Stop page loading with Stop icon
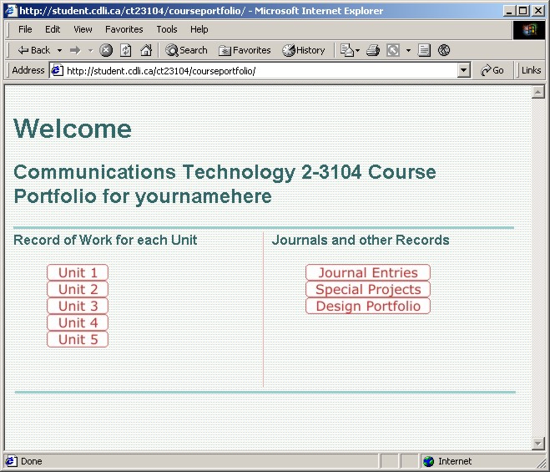Image resolution: width=550 pixels, height=472 pixels. pyautogui.click(x=106, y=50)
